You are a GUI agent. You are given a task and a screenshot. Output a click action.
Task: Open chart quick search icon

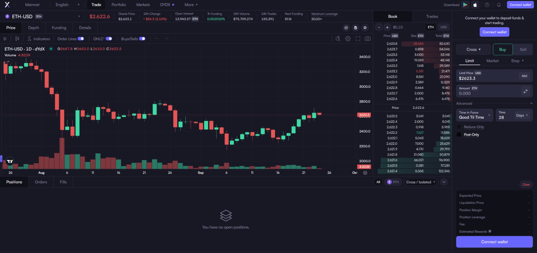pyautogui.click(x=338, y=39)
